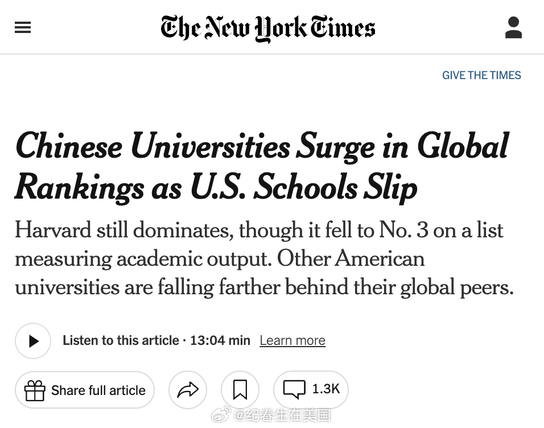Click Learn more about audio articles
The width and height of the screenshot is (544, 428).
292,340
